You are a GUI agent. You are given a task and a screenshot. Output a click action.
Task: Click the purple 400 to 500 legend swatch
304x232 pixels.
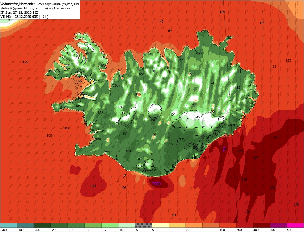(x=278, y=225)
